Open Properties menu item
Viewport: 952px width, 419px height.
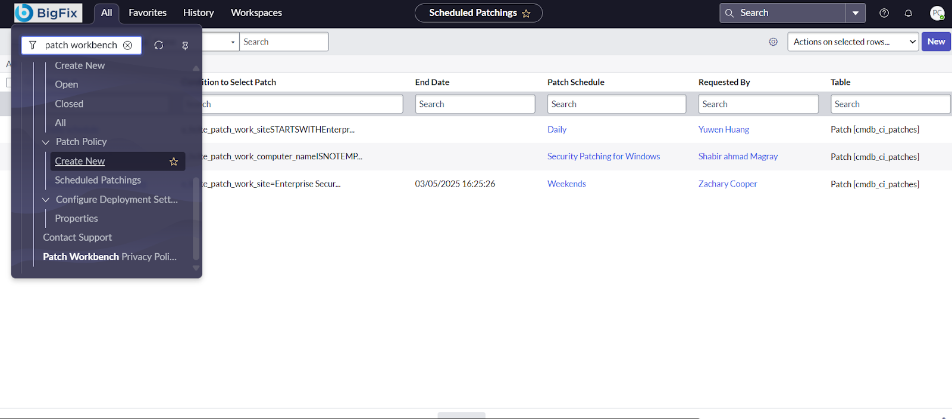tap(76, 218)
